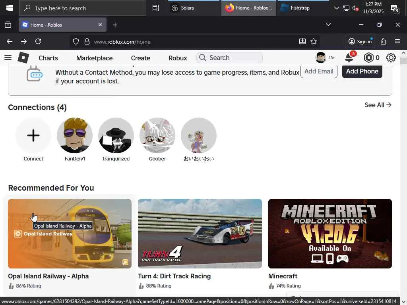The width and height of the screenshot is (407, 305).
Task: Open Windows Task View
Action: [x=156, y=8]
